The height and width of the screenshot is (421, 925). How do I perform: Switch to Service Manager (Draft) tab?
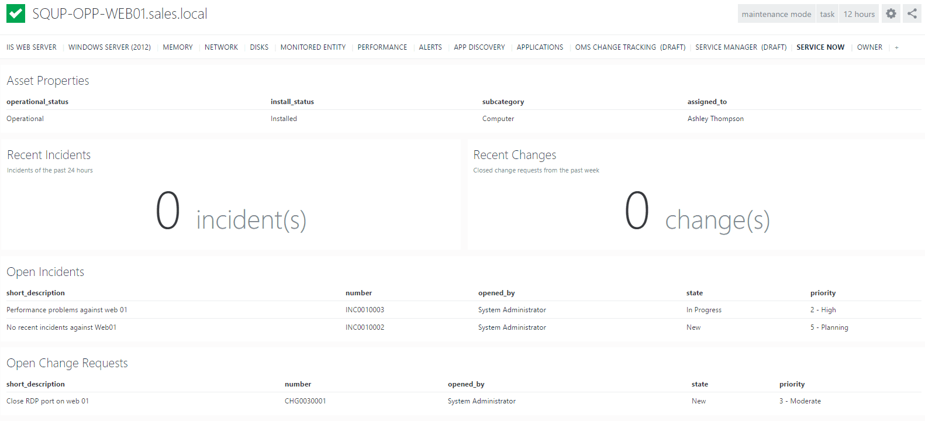741,47
